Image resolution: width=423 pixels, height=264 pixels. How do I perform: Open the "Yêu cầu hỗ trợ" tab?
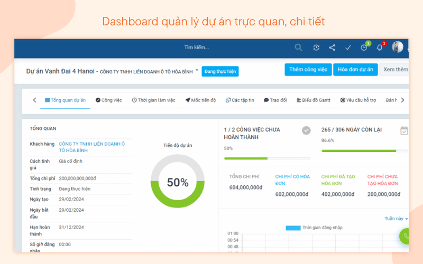358,100
